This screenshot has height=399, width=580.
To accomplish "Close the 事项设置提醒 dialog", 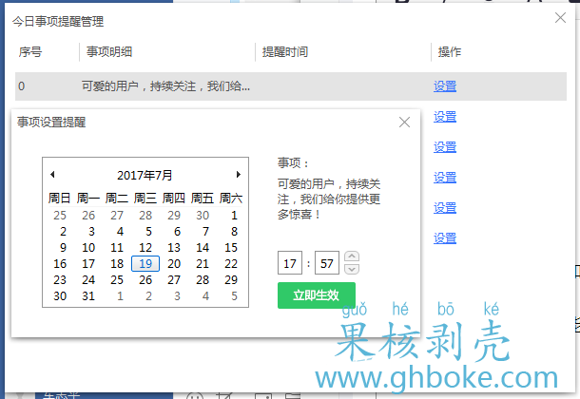I will (x=404, y=122).
